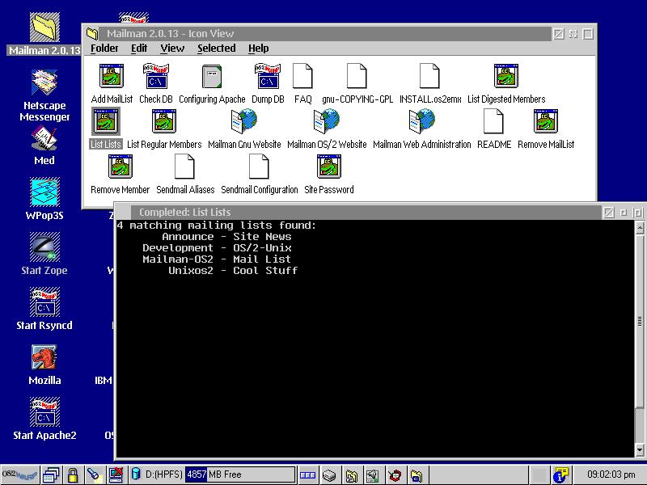Viewport: 647px width, 485px height.
Task: Click the scroll up arrow in List Lists window
Action: click(x=640, y=227)
